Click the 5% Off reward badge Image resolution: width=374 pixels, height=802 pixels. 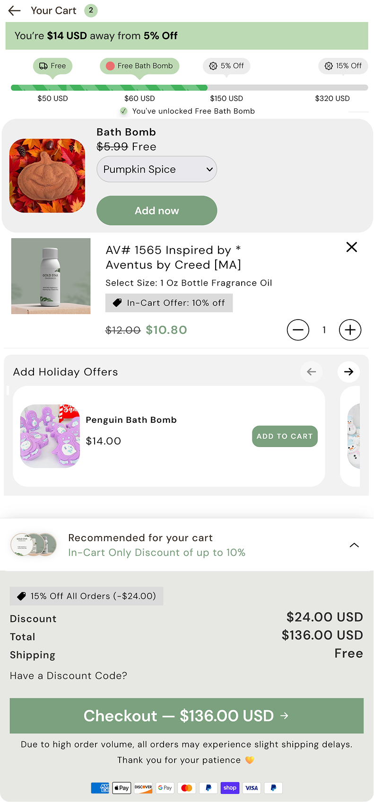coord(226,66)
